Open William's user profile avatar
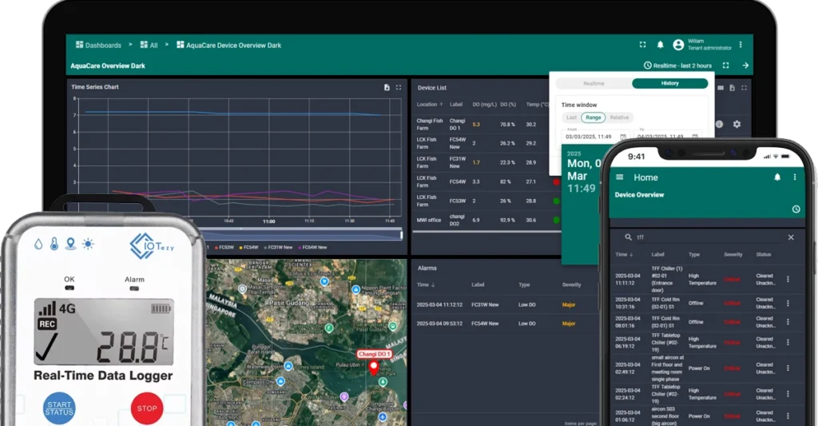This screenshot has width=818, height=426. pyautogui.click(x=678, y=45)
